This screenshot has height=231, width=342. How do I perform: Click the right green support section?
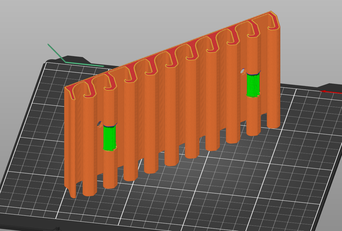(x=253, y=85)
